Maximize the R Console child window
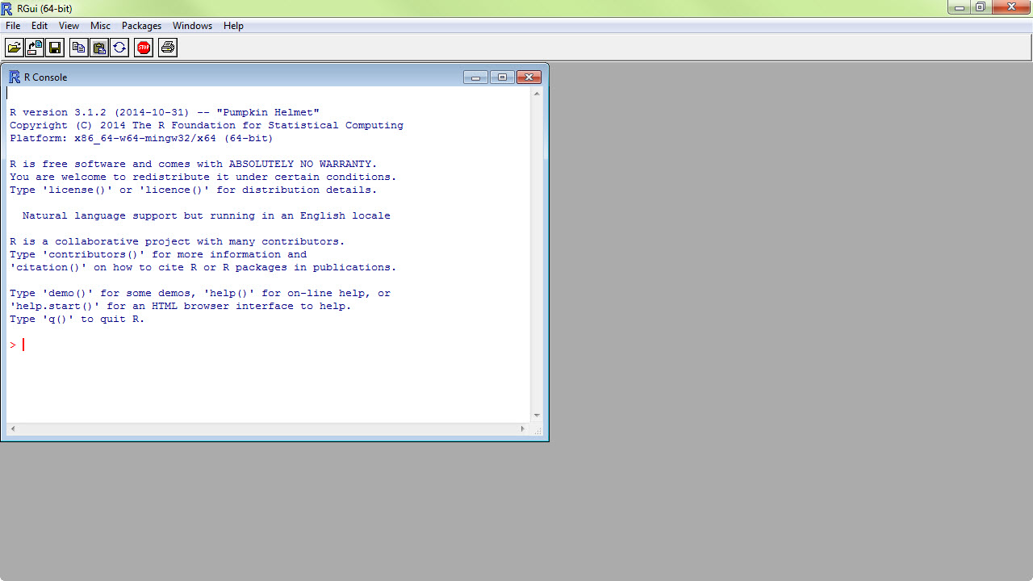The width and height of the screenshot is (1033, 581). pyautogui.click(x=502, y=77)
